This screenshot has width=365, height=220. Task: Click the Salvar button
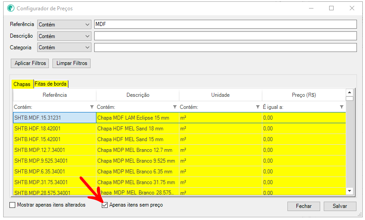click(x=340, y=206)
